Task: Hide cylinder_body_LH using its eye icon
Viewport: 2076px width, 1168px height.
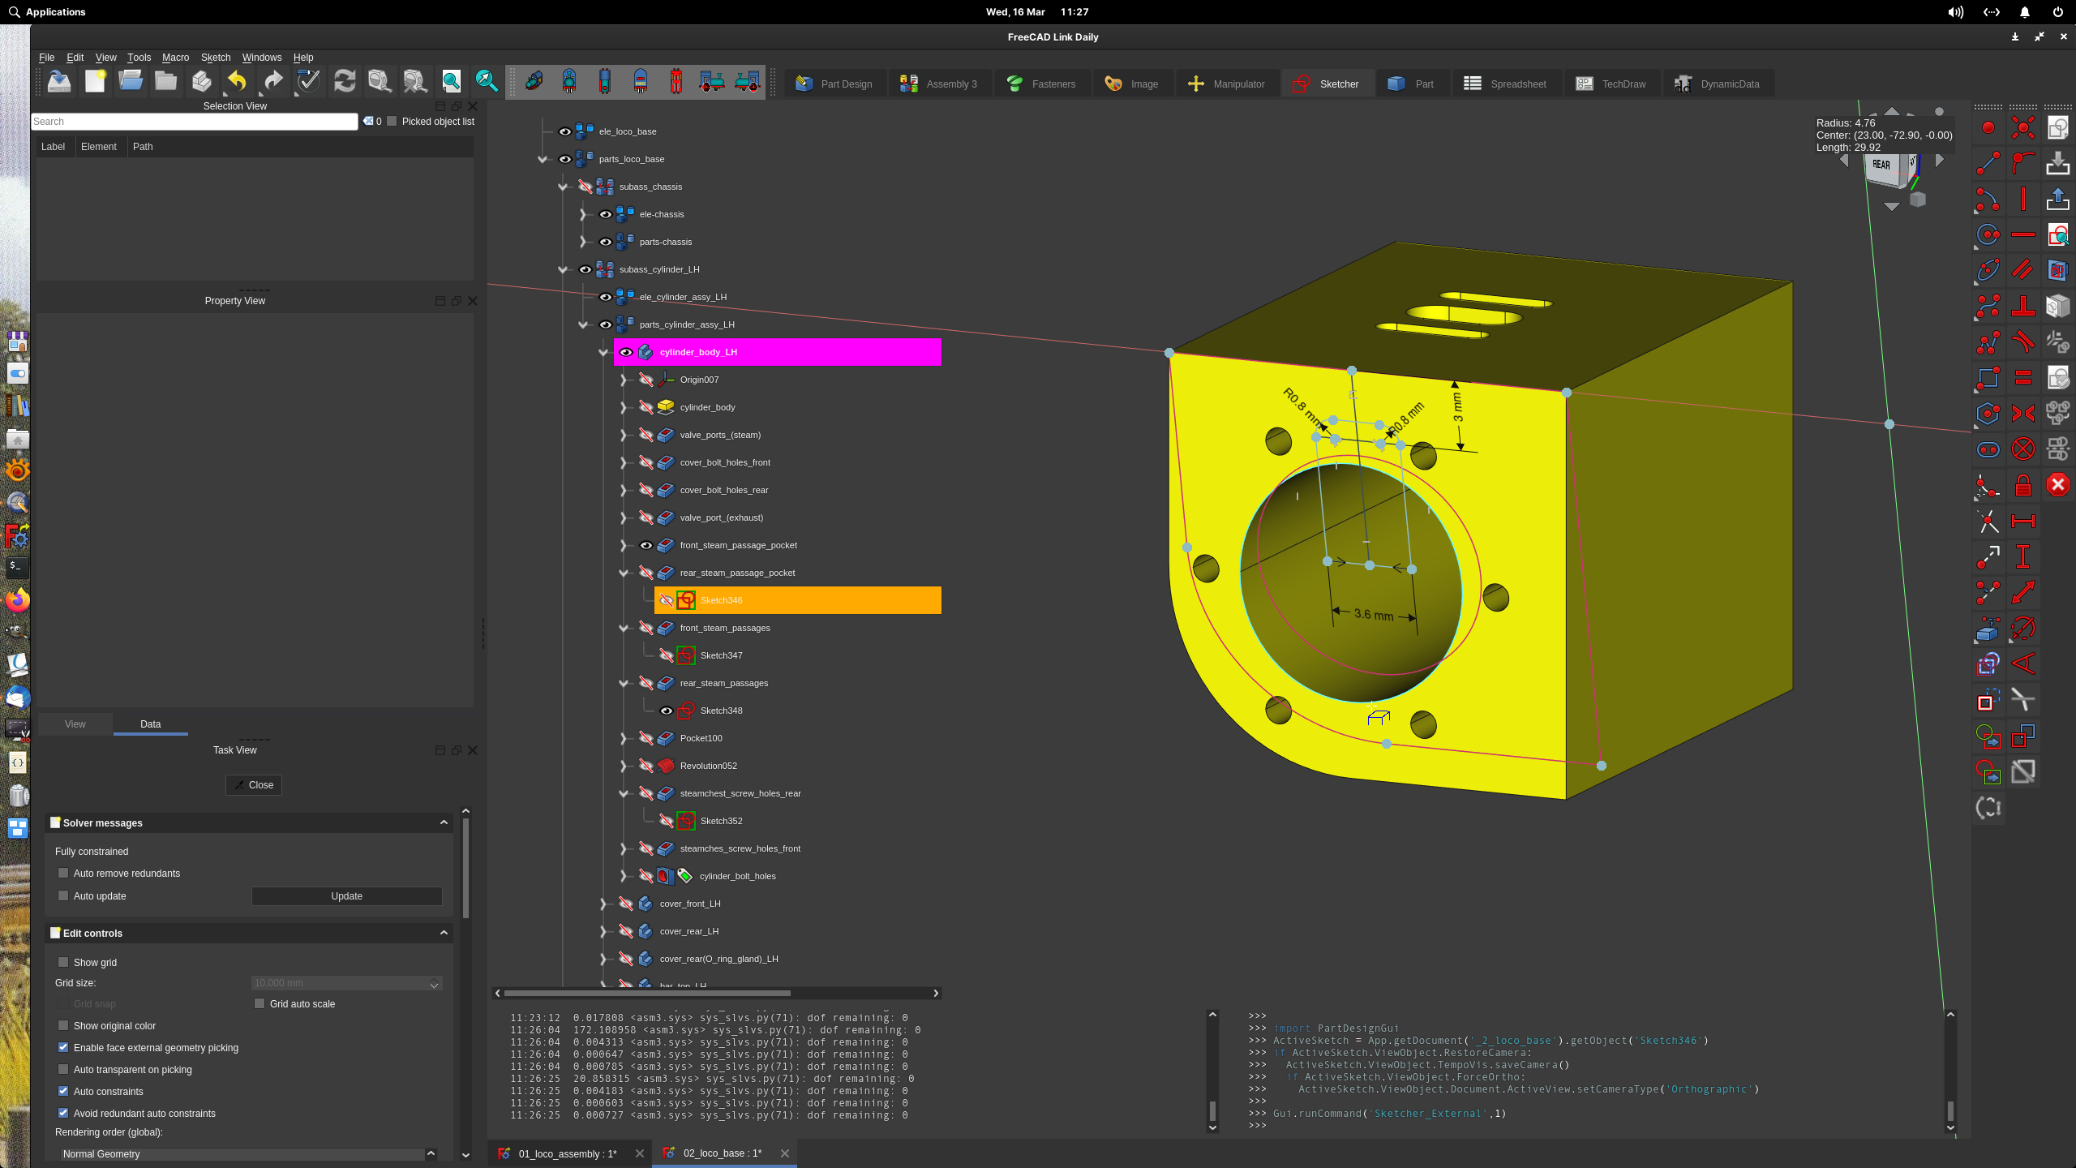Action: coord(627,352)
